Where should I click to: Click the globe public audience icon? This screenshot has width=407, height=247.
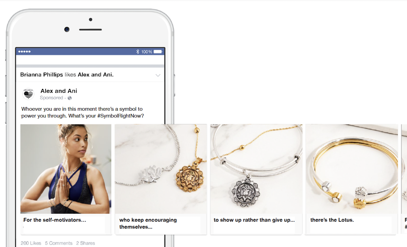[x=70, y=98]
